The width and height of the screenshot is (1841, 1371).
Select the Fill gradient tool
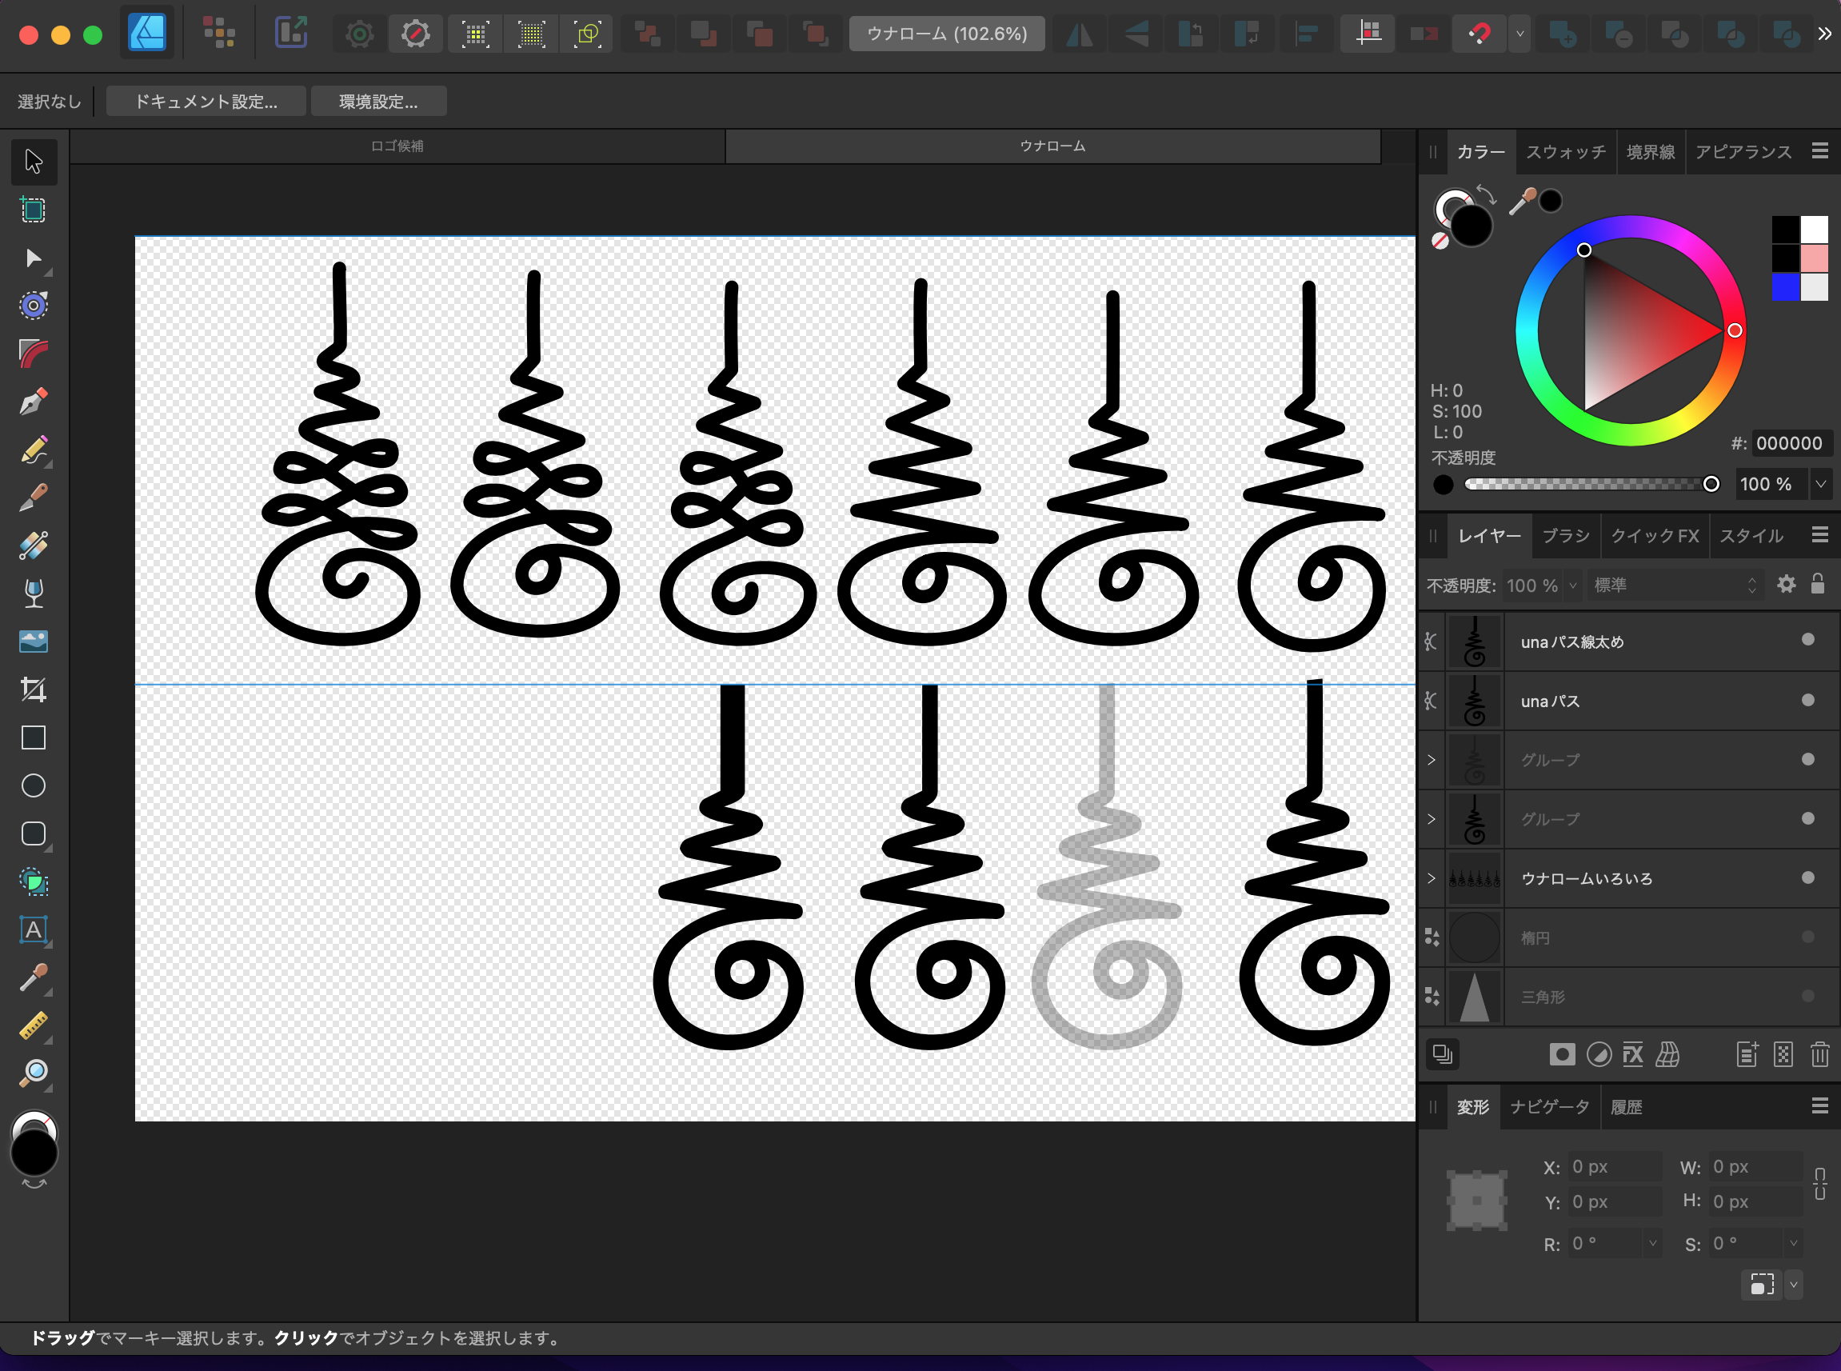33,546
